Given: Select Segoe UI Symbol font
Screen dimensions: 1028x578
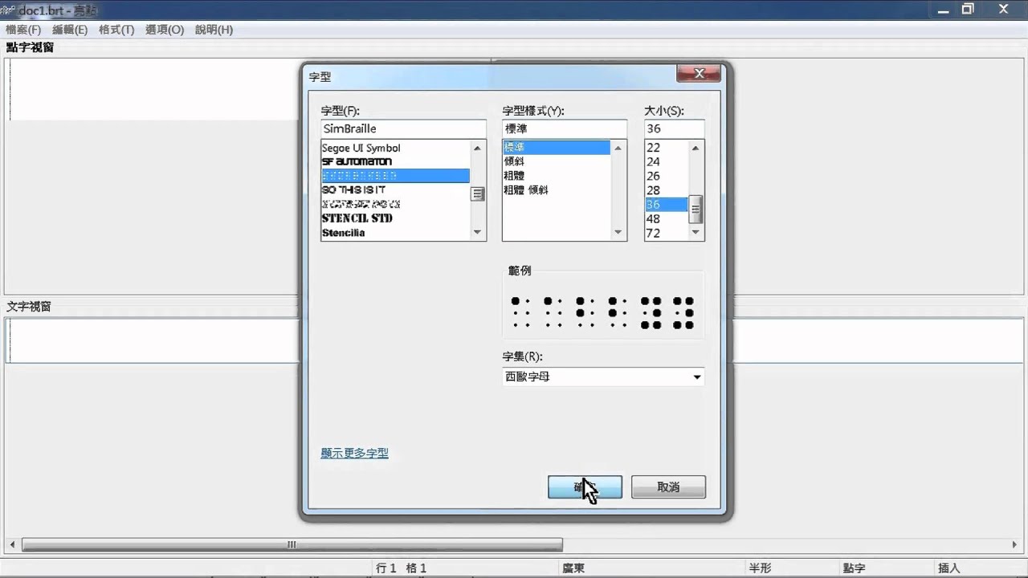Looking at the screenshot, I should (x=395, y=148).
